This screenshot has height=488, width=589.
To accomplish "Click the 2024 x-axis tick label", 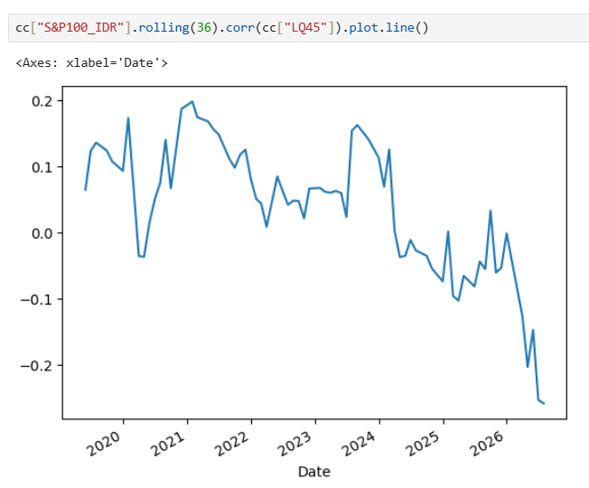I will pyautogui.click(x=360, y=444).
